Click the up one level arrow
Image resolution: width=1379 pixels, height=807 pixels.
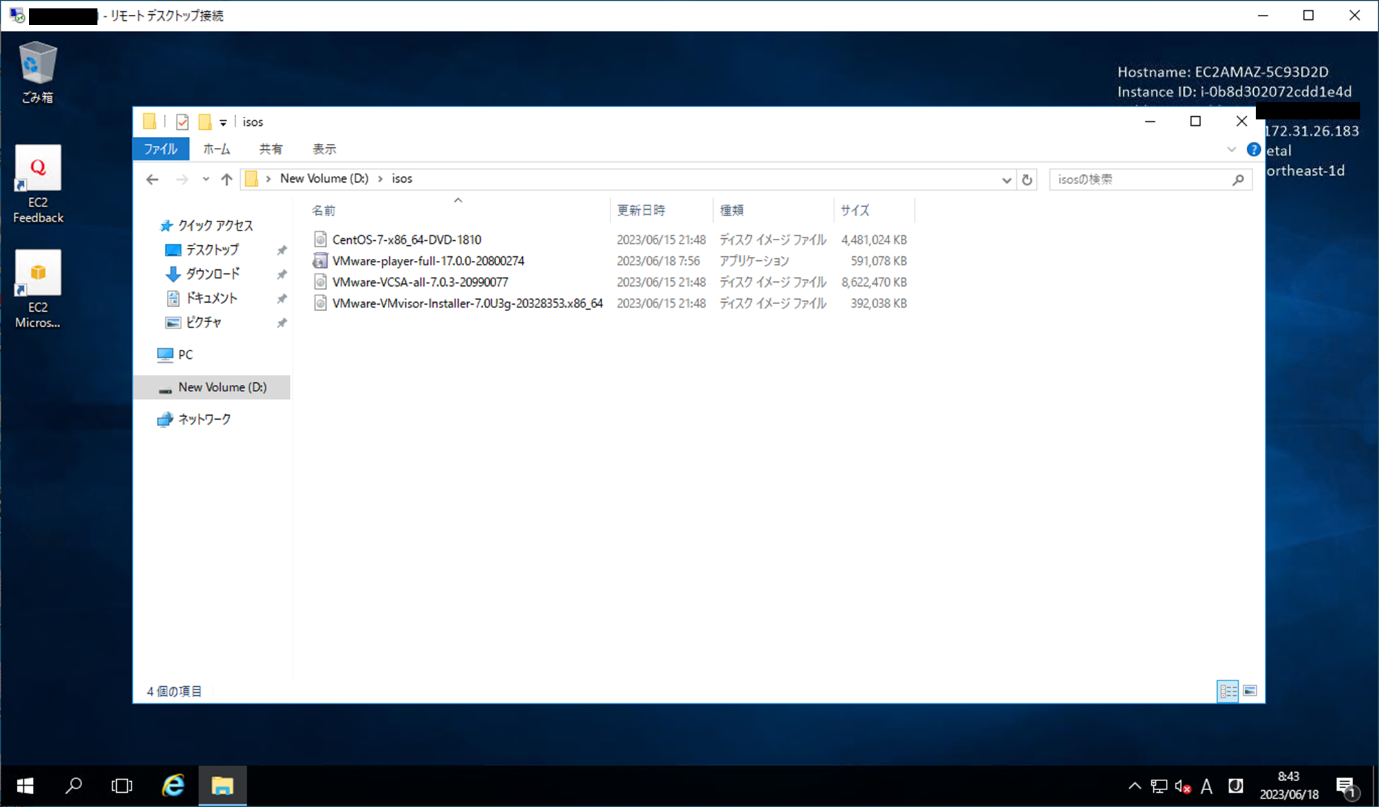(226, 179)
